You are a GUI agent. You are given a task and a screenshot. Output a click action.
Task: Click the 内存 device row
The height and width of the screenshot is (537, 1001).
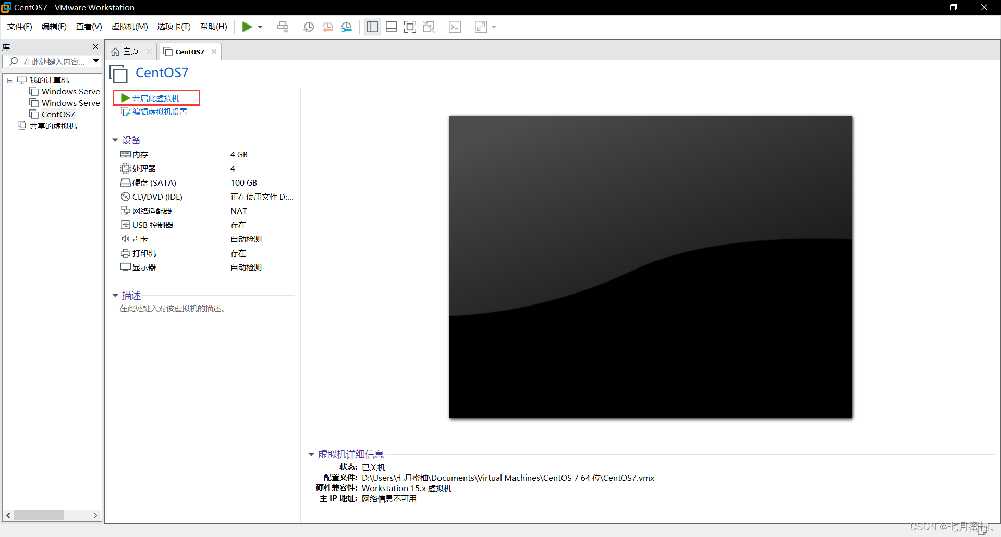coord(206,154)
